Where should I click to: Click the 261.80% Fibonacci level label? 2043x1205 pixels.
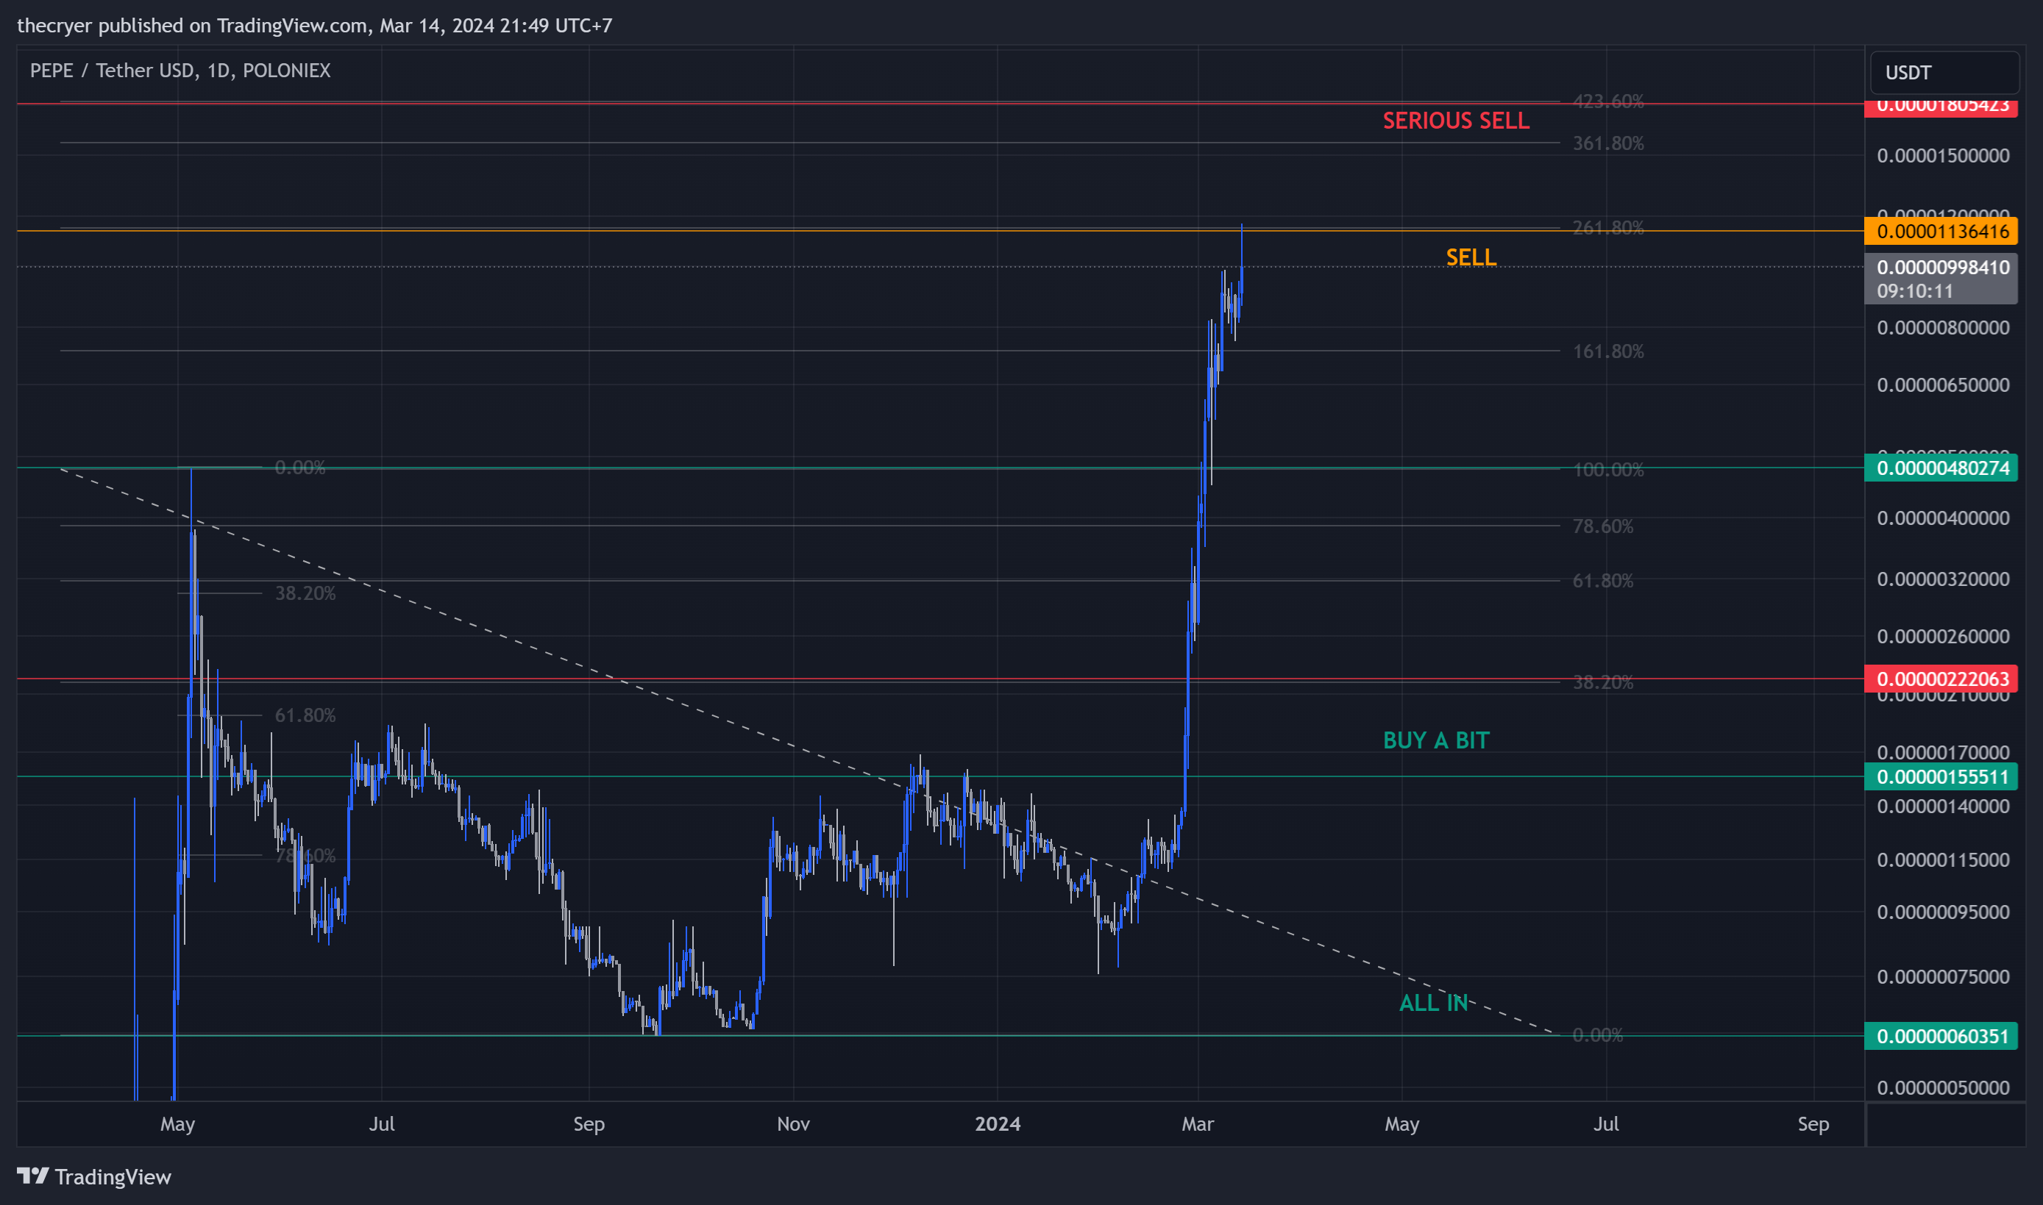[x=1607, y=227]
